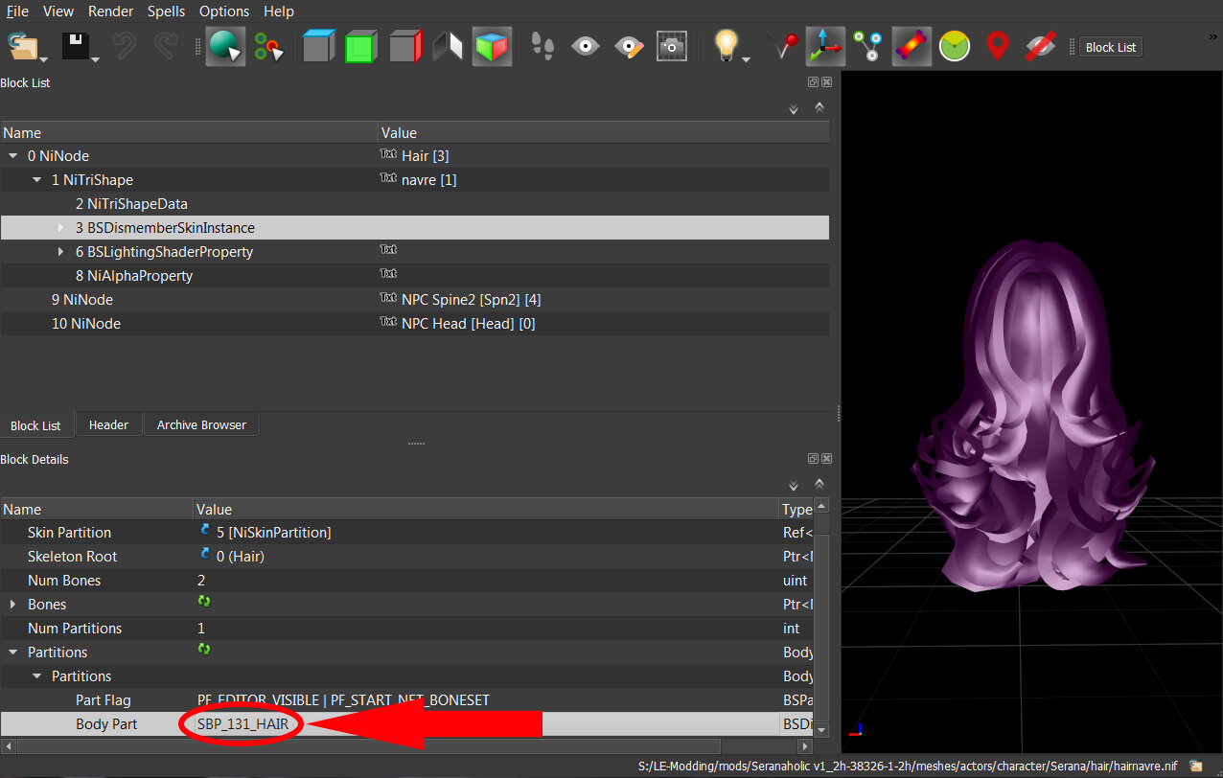The height and width of the screenshot is (778, 1223).
Task: Switch to the Archive Browser tab
Action: click(201, 424)
